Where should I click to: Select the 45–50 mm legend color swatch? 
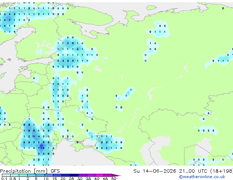pos(108,175)
